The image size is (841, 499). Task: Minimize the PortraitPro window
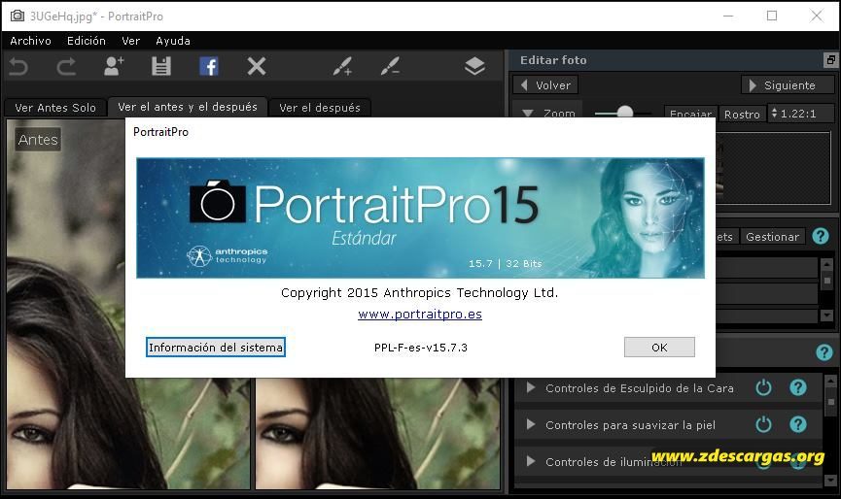728,17
